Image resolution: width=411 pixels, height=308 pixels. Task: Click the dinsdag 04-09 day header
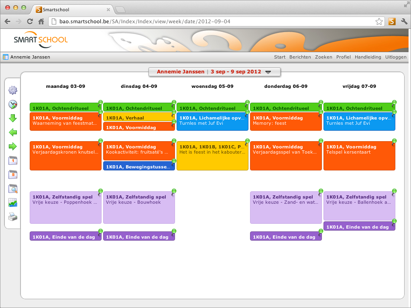coord(139,86)
